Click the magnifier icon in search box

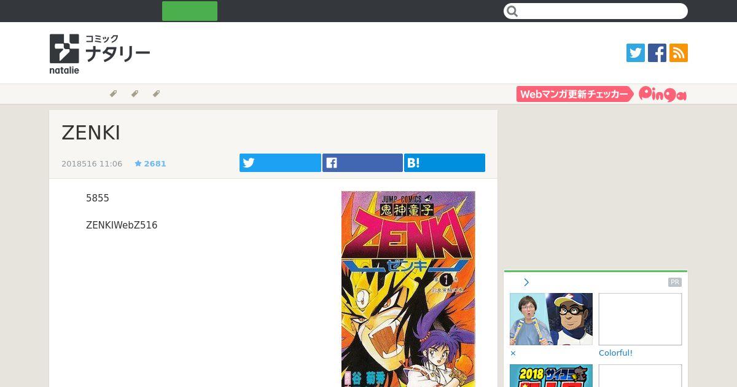point(513,11)
